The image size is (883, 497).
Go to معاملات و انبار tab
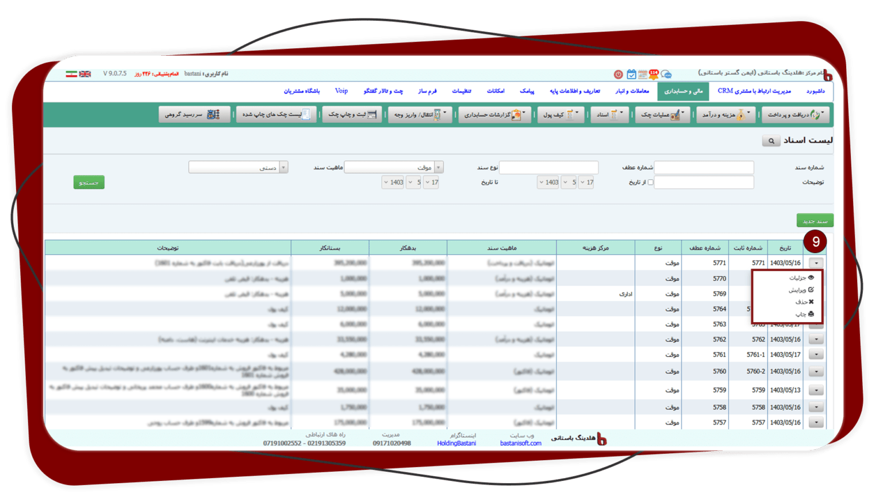[x=632, y=91]
